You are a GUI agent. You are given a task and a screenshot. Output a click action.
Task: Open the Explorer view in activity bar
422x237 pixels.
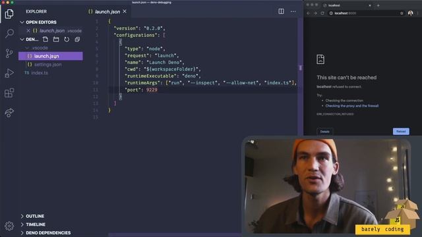point(9,14)
